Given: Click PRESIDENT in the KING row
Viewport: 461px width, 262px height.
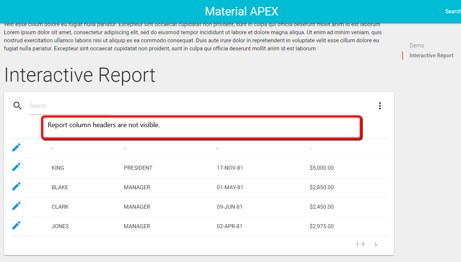Looking at the screenshot, I should point(138,168).
